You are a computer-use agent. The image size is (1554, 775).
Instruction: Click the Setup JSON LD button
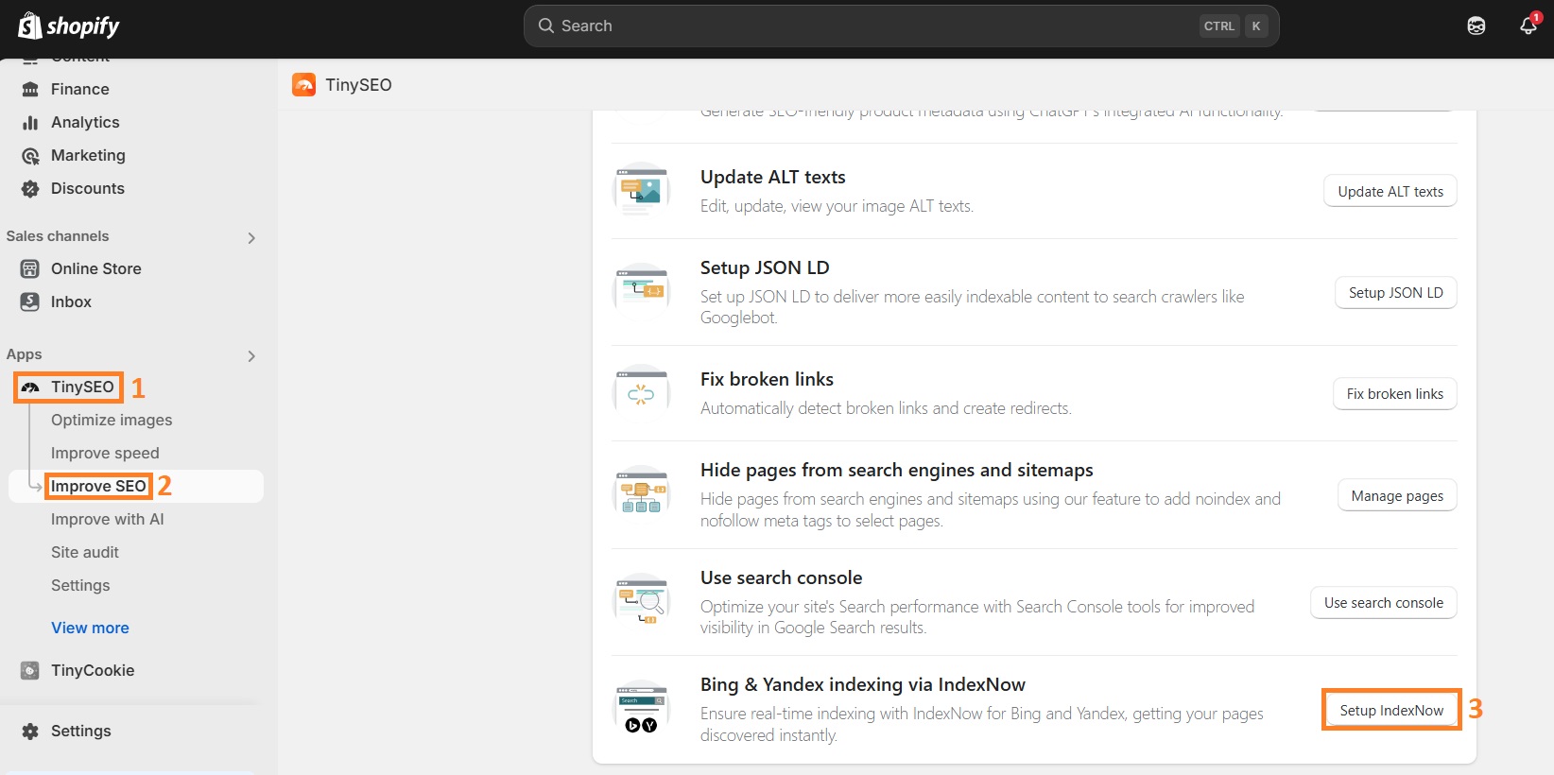click(x=1396, y=292)
